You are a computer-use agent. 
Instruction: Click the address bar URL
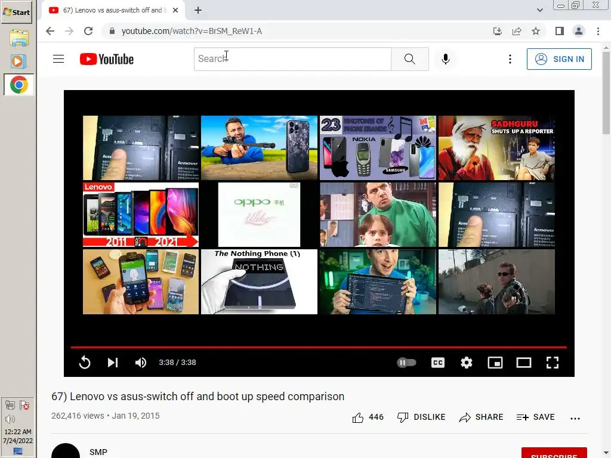pos(192,31)
